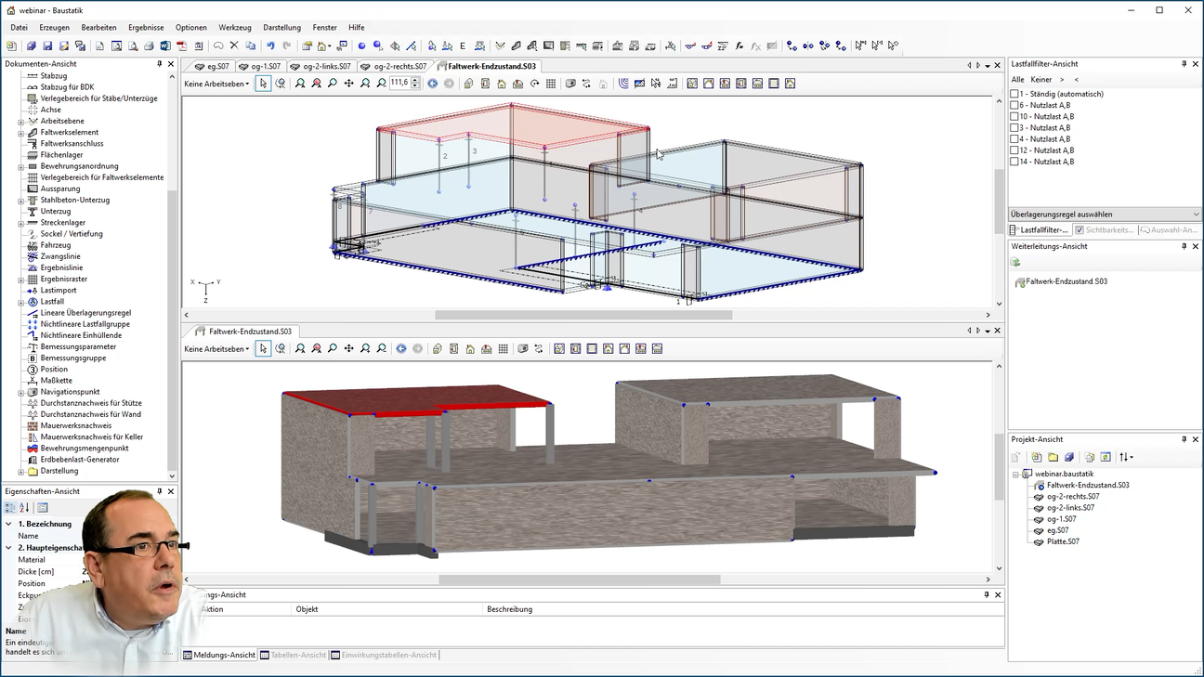Click the fx formula icon in the main toolbar

pos(739,46)
